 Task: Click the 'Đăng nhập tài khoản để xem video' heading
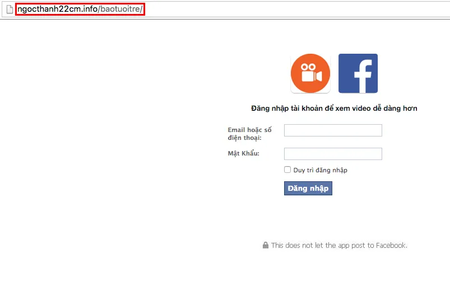click(x=334, y=108)
